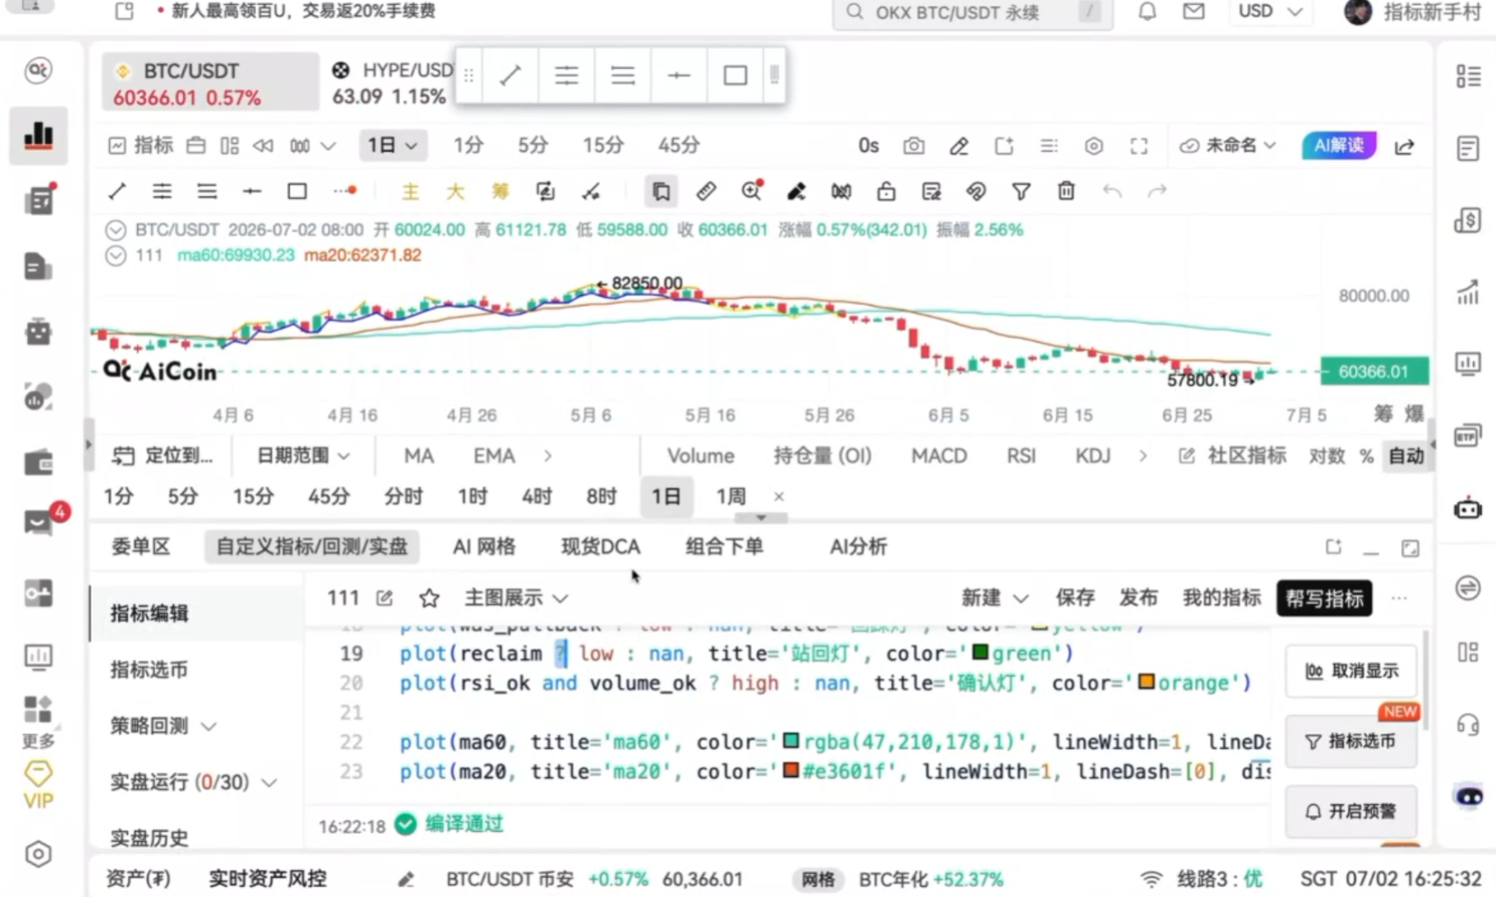Image resolution: width=1496 pixels, height=897 pixels.
Task: Click the green color swatch on line 19
Action: coord(980,653)
